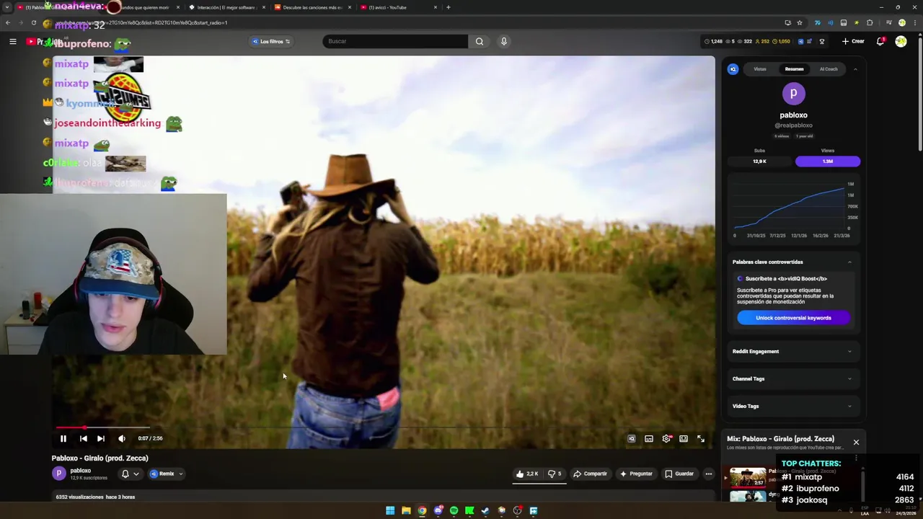Open the Los filtros dropdown
Viewport: 923px width, 519px height.
271,41
